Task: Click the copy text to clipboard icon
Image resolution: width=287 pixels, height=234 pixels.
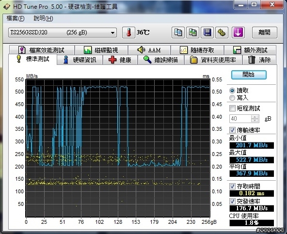Action: [178, 32]
